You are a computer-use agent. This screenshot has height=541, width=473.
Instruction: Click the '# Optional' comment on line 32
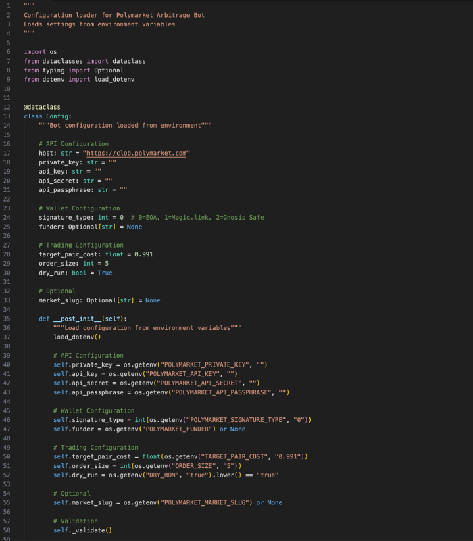[57, 291]
